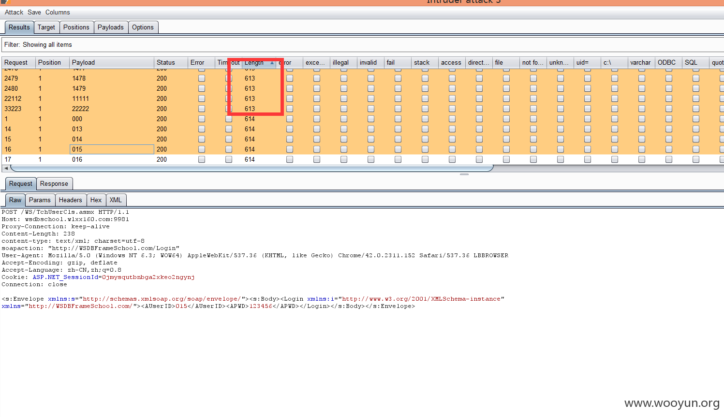Open the XML view tab
Image resolution: width=724 pixels, height=417 pixels.
[x=116, y=200]
